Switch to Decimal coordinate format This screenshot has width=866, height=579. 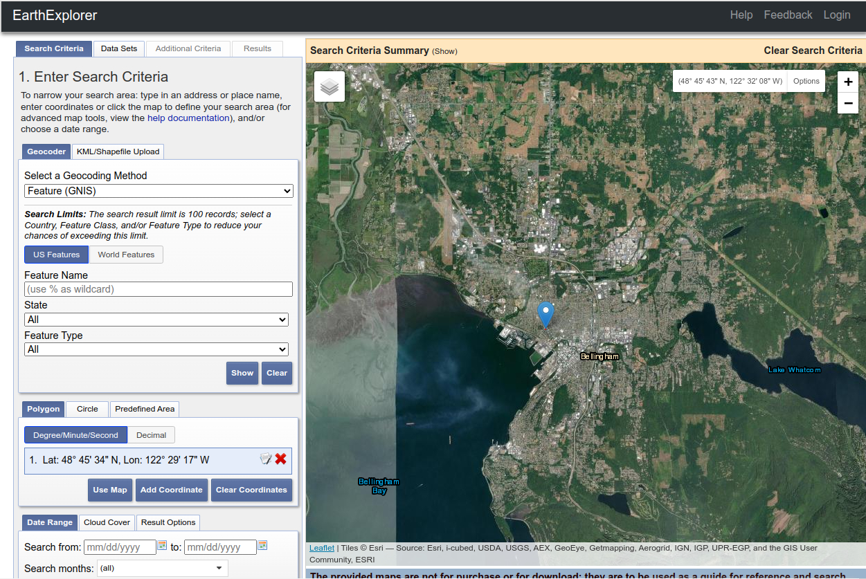pyautogui.click(x=151, y=435)
